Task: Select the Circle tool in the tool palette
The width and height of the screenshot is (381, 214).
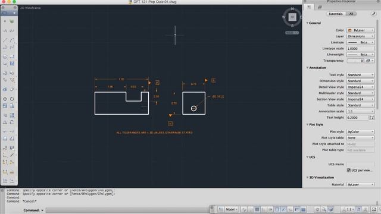Action: (5, 56)
